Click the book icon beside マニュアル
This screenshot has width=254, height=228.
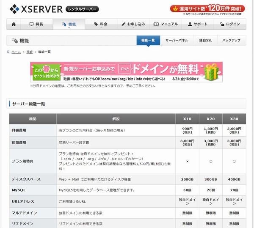pos(156,24)
